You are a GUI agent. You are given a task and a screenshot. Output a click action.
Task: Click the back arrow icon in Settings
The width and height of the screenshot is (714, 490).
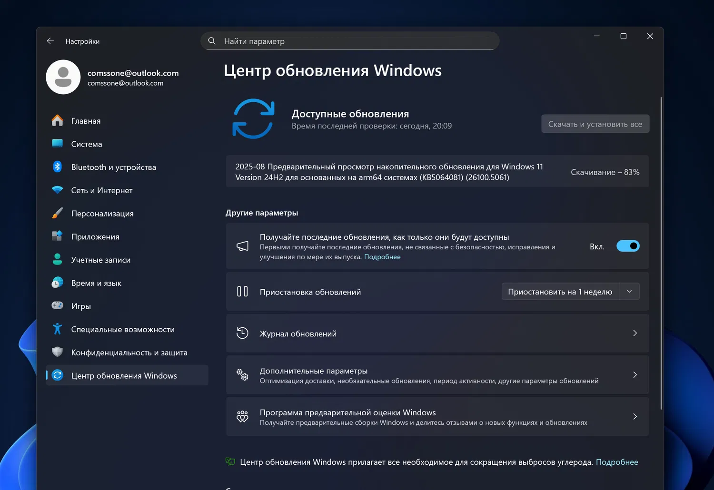coord(50,41)
